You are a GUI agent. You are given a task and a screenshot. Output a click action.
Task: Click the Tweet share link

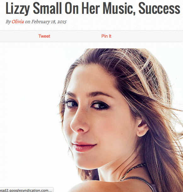click(x=44, y=36)
